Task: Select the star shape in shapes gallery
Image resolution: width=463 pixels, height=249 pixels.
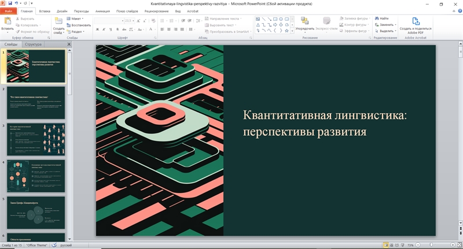Action: pyautogui.click(x=286, y=31)
